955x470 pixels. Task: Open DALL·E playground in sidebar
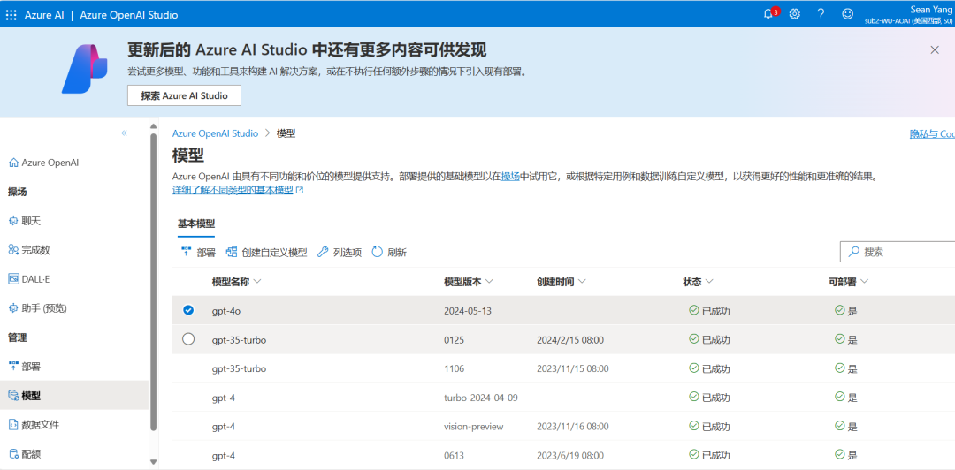[x=28, y=279]
